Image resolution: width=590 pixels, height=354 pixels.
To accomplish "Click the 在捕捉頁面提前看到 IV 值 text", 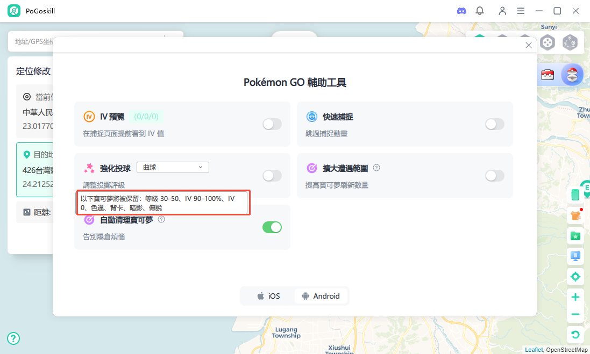I will pos(123,133).
